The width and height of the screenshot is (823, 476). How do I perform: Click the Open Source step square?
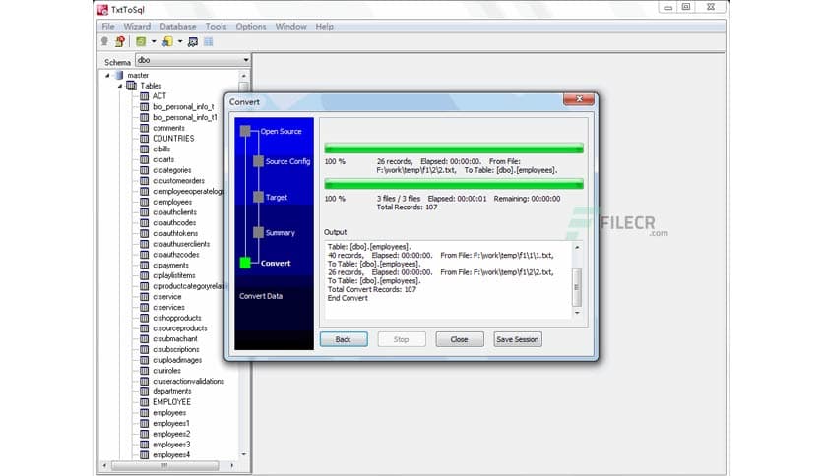pos(245,131)
